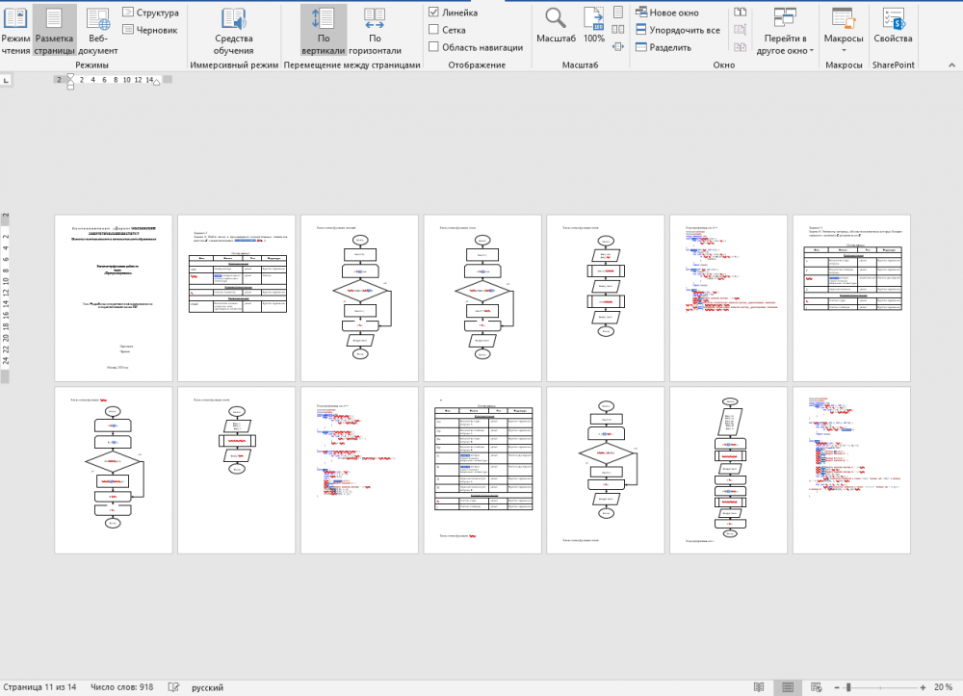Enable the Сетка gridlines checkbox
Viewport: 963px width, 696px height.
coord(434,30)
